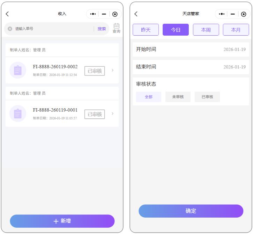Focus the 请输入单号 search input

52,29
